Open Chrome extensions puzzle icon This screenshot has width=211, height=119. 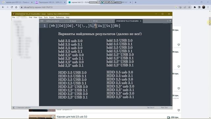click(195, 7)
